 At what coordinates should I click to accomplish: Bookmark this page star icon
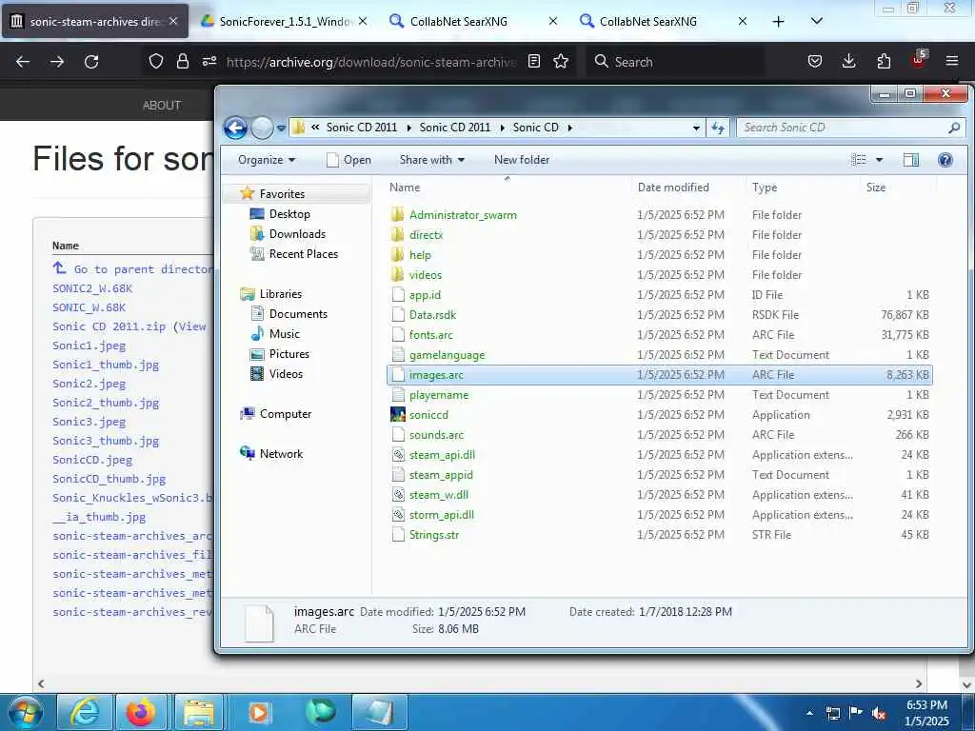[561, 61]
